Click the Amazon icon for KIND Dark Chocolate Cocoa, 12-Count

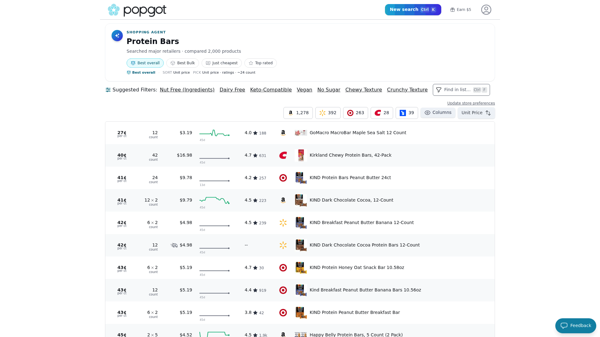[283, 200]
